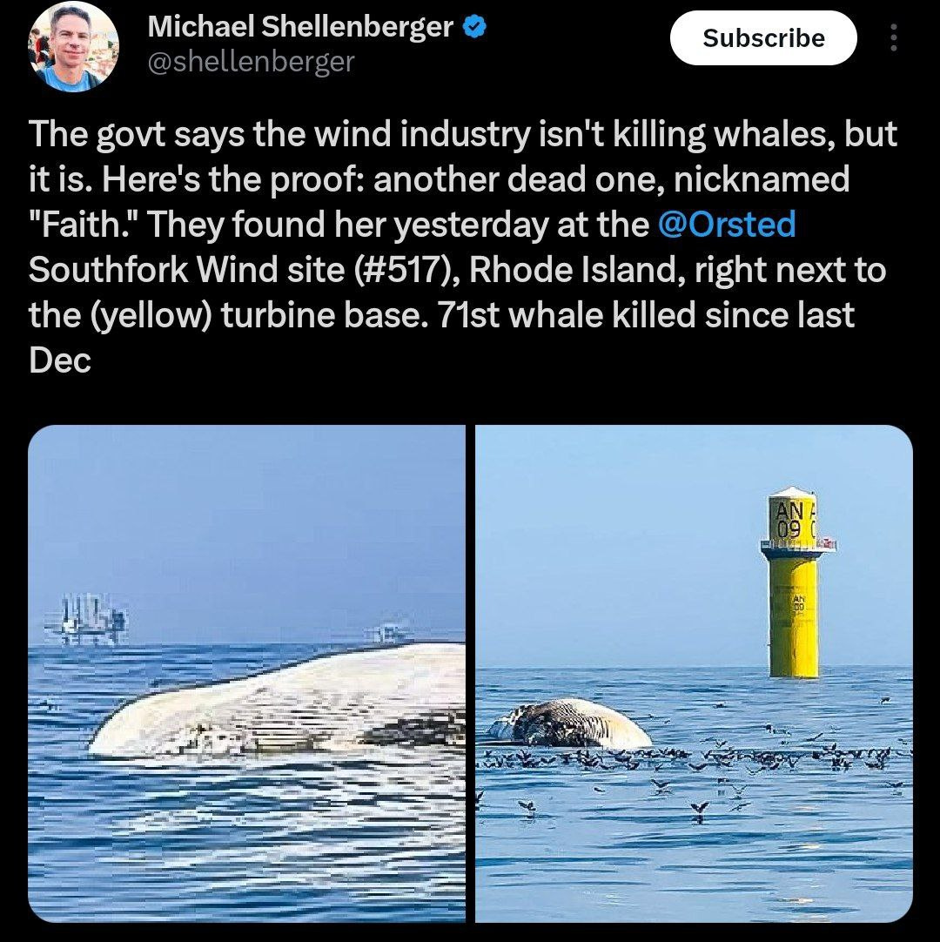Click Michael Shellenberger's profile avatar
The width and height of the screenshot is (940, 942).
(74, 46)
